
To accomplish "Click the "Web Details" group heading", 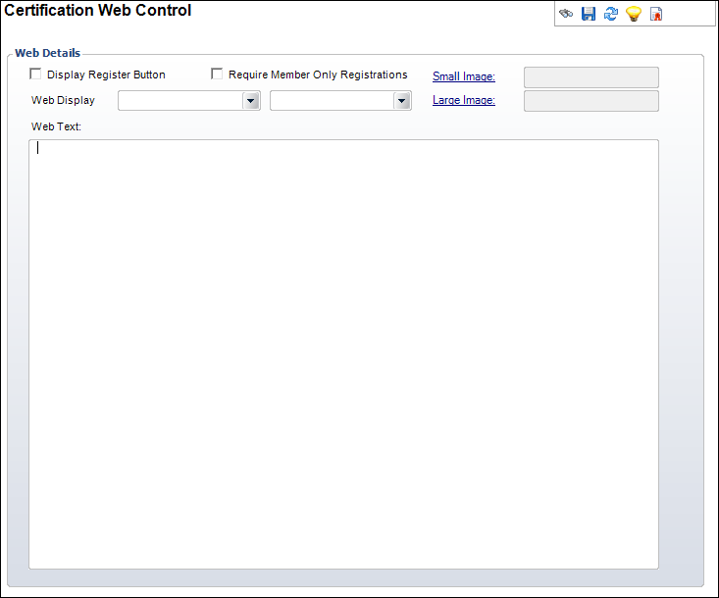I will click(48, 53).
